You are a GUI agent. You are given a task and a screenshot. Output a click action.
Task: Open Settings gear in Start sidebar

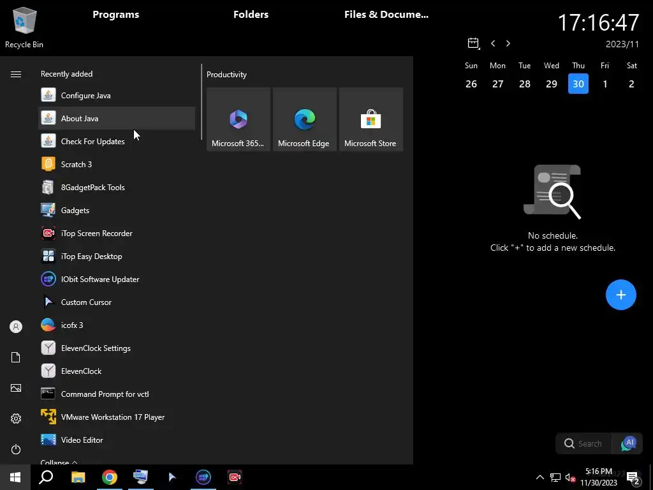coord(16,419)
